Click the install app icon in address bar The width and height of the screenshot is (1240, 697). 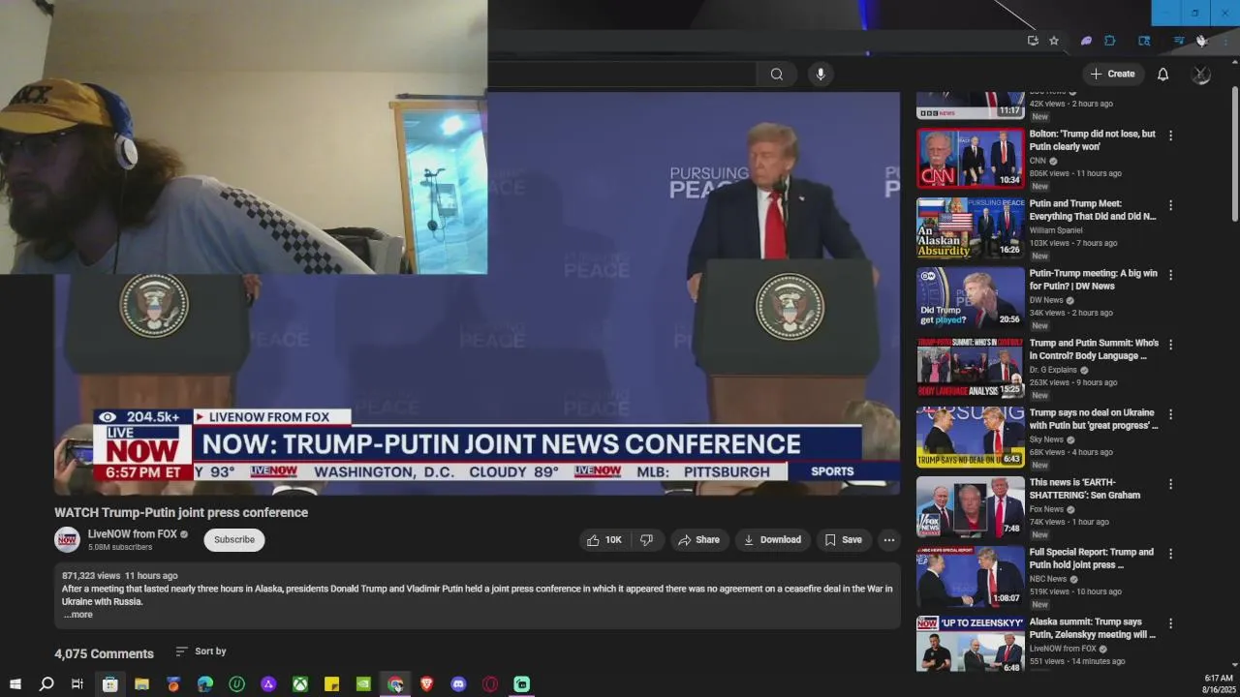point(1033,41)
